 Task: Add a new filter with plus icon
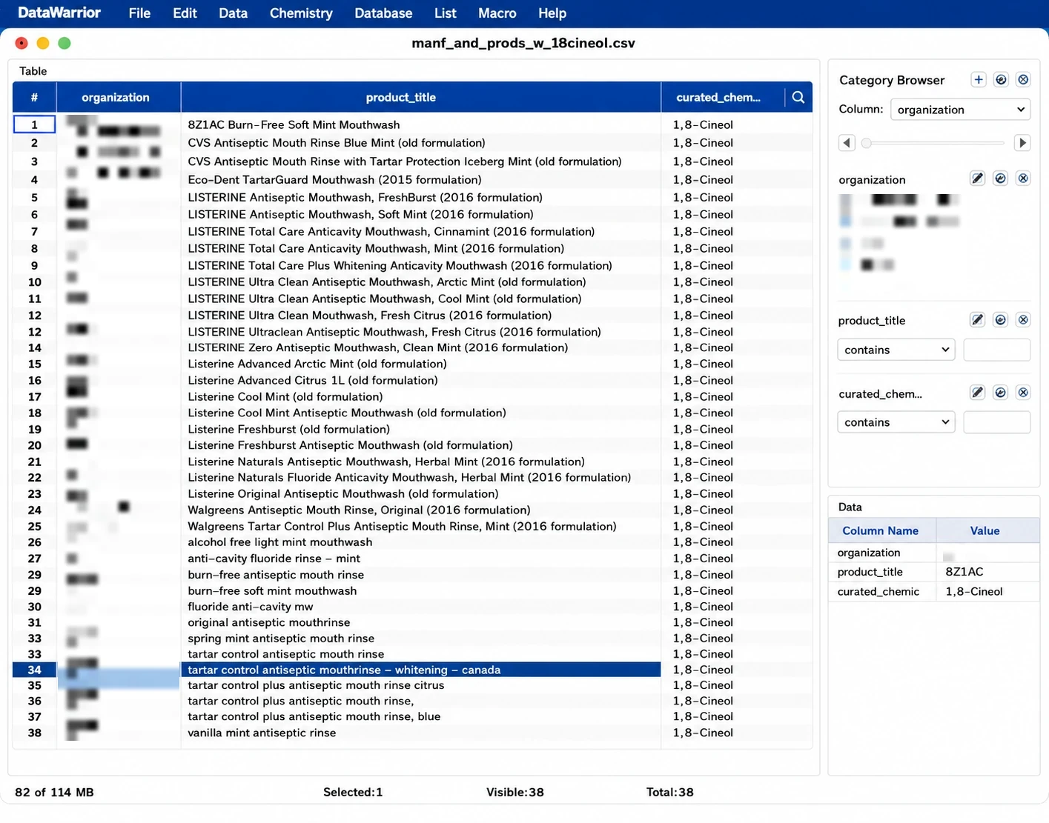(979, 80)
